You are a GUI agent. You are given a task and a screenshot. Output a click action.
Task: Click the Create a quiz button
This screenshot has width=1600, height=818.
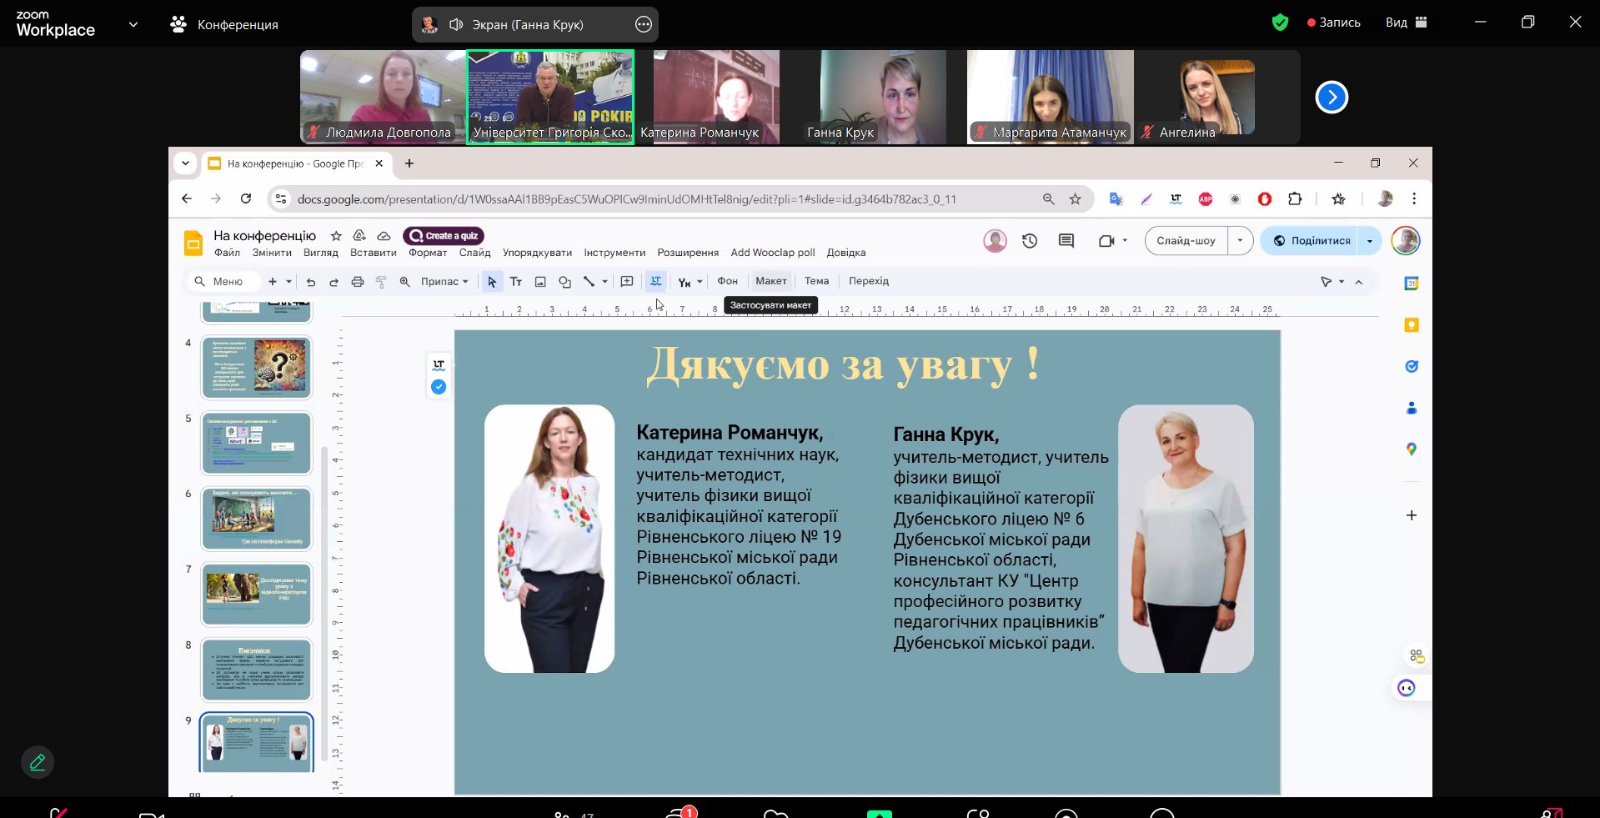click(x=444, y=236)
